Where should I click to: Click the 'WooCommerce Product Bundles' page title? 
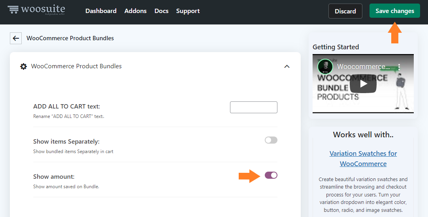coord(70,38)
